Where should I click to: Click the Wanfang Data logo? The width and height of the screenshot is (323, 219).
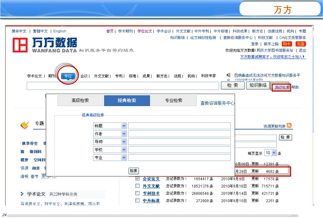(45, 45)
